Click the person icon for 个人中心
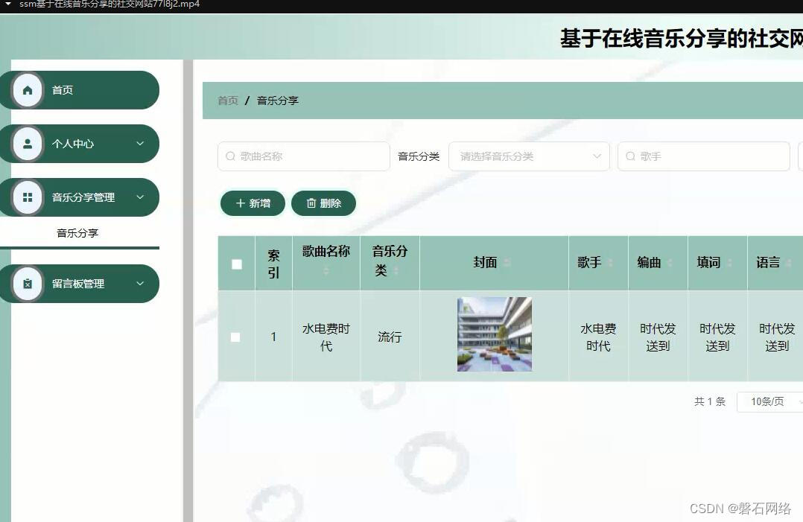Viewport: 803px width, 522px height. (x=28, y=144)
